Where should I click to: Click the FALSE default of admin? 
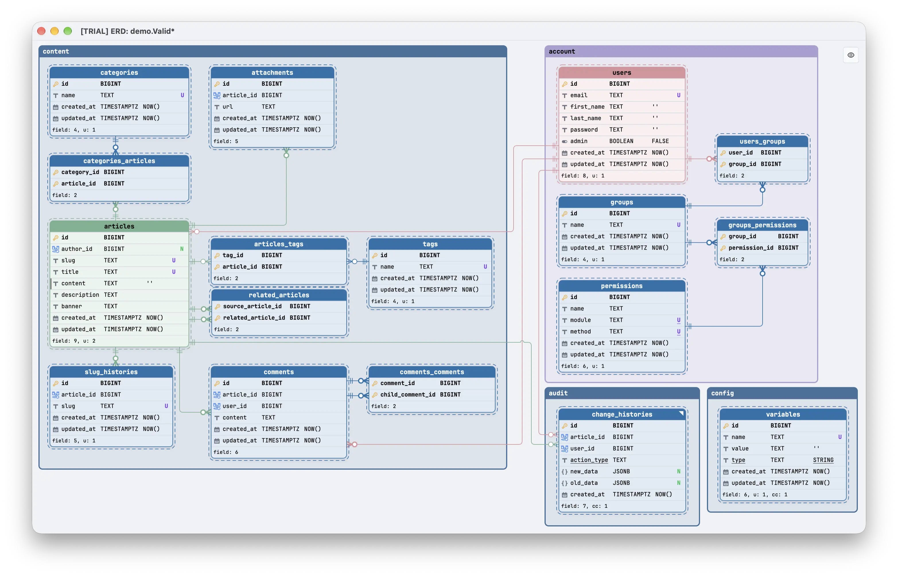pyautogui.click(x=660, y=141)
